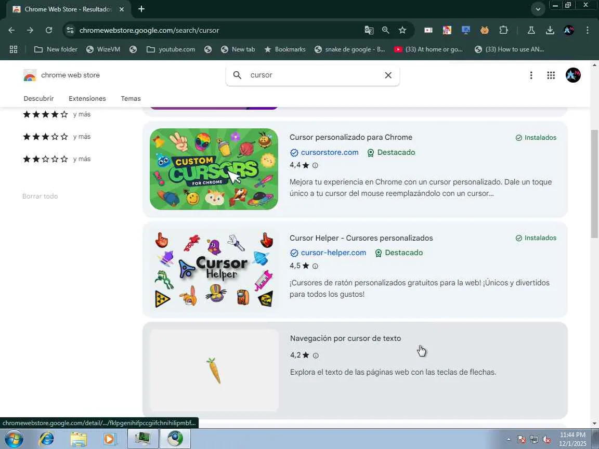The width and height of the screenshot is (599, 449).
Task: Bookmark this page with the star
Action: pyautogui.click(x=402, y=30)
